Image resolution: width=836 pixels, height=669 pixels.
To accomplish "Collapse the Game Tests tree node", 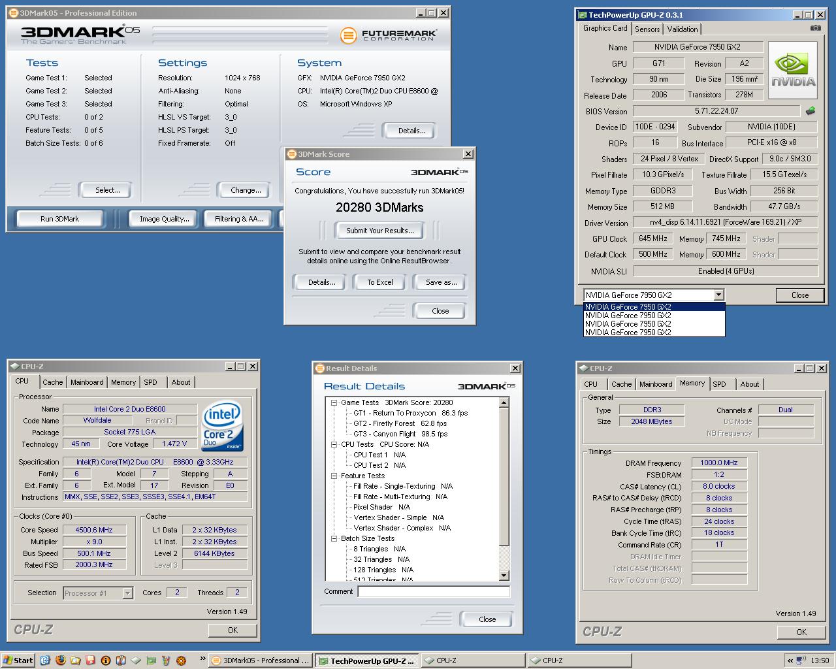I will [x=334, y=402].
